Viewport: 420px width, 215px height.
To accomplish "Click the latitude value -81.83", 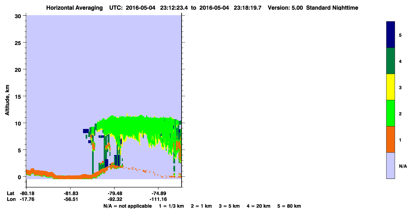I will click(70, 193).
